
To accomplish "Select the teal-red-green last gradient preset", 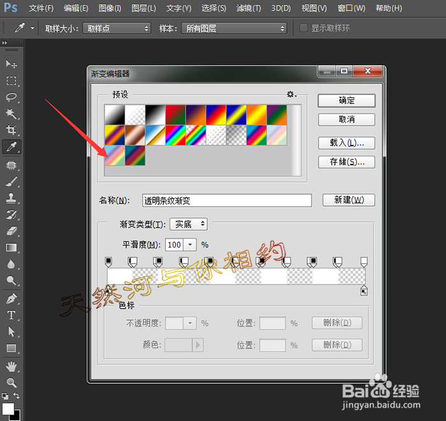I will coord(135,156).
